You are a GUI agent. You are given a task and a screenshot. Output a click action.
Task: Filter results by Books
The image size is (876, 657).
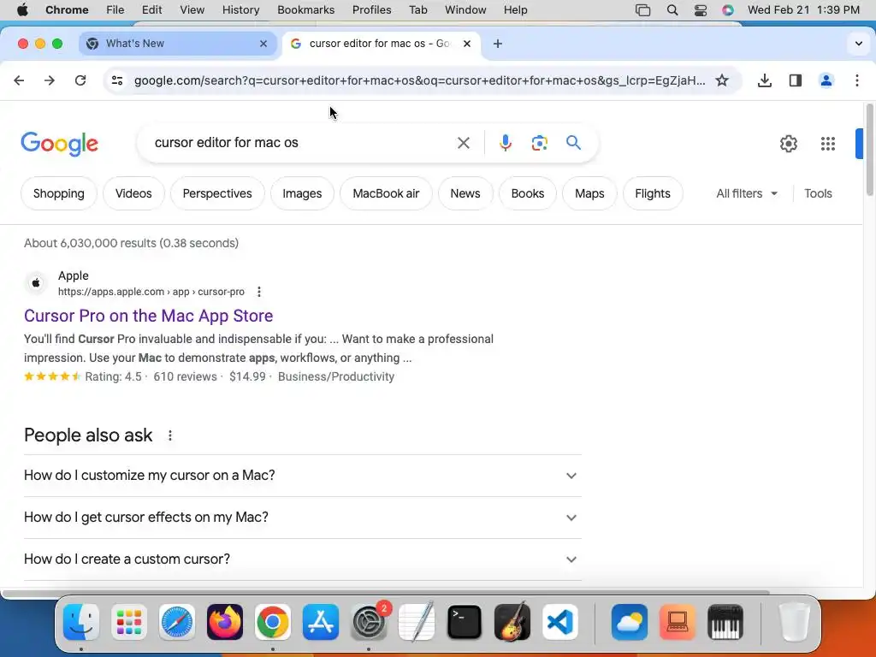click(527, 193)
